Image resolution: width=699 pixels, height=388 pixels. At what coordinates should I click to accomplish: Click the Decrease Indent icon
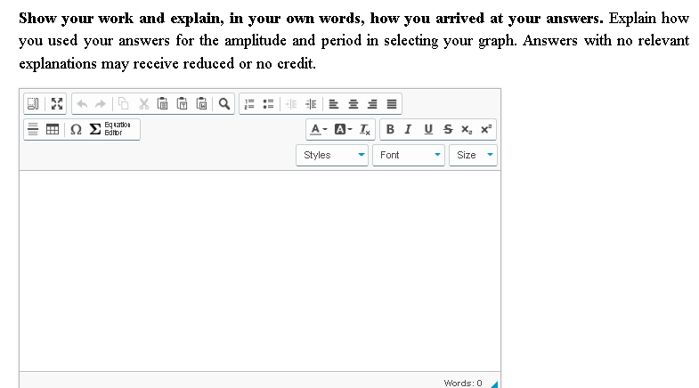click(x=291, y=104)
